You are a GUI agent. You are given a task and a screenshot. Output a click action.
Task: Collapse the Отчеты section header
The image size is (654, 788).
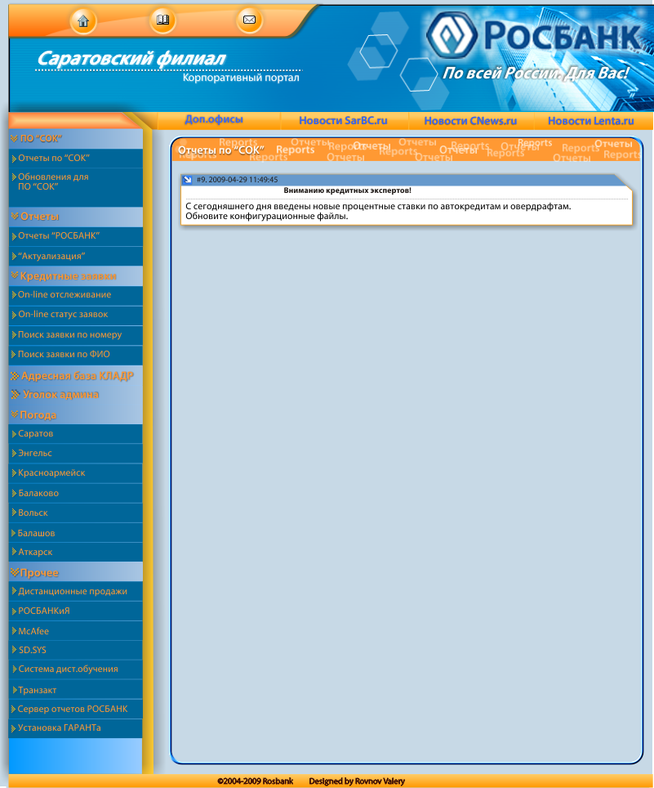76,217
